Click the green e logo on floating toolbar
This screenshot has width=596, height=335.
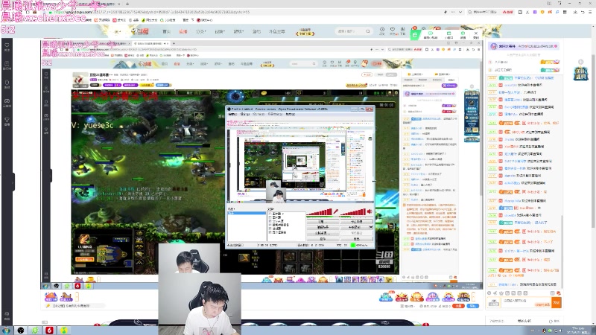click(415, 35)
